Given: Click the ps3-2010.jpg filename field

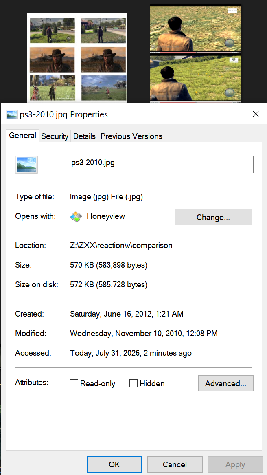Looking at the screenshot, I should pos(162,165).
